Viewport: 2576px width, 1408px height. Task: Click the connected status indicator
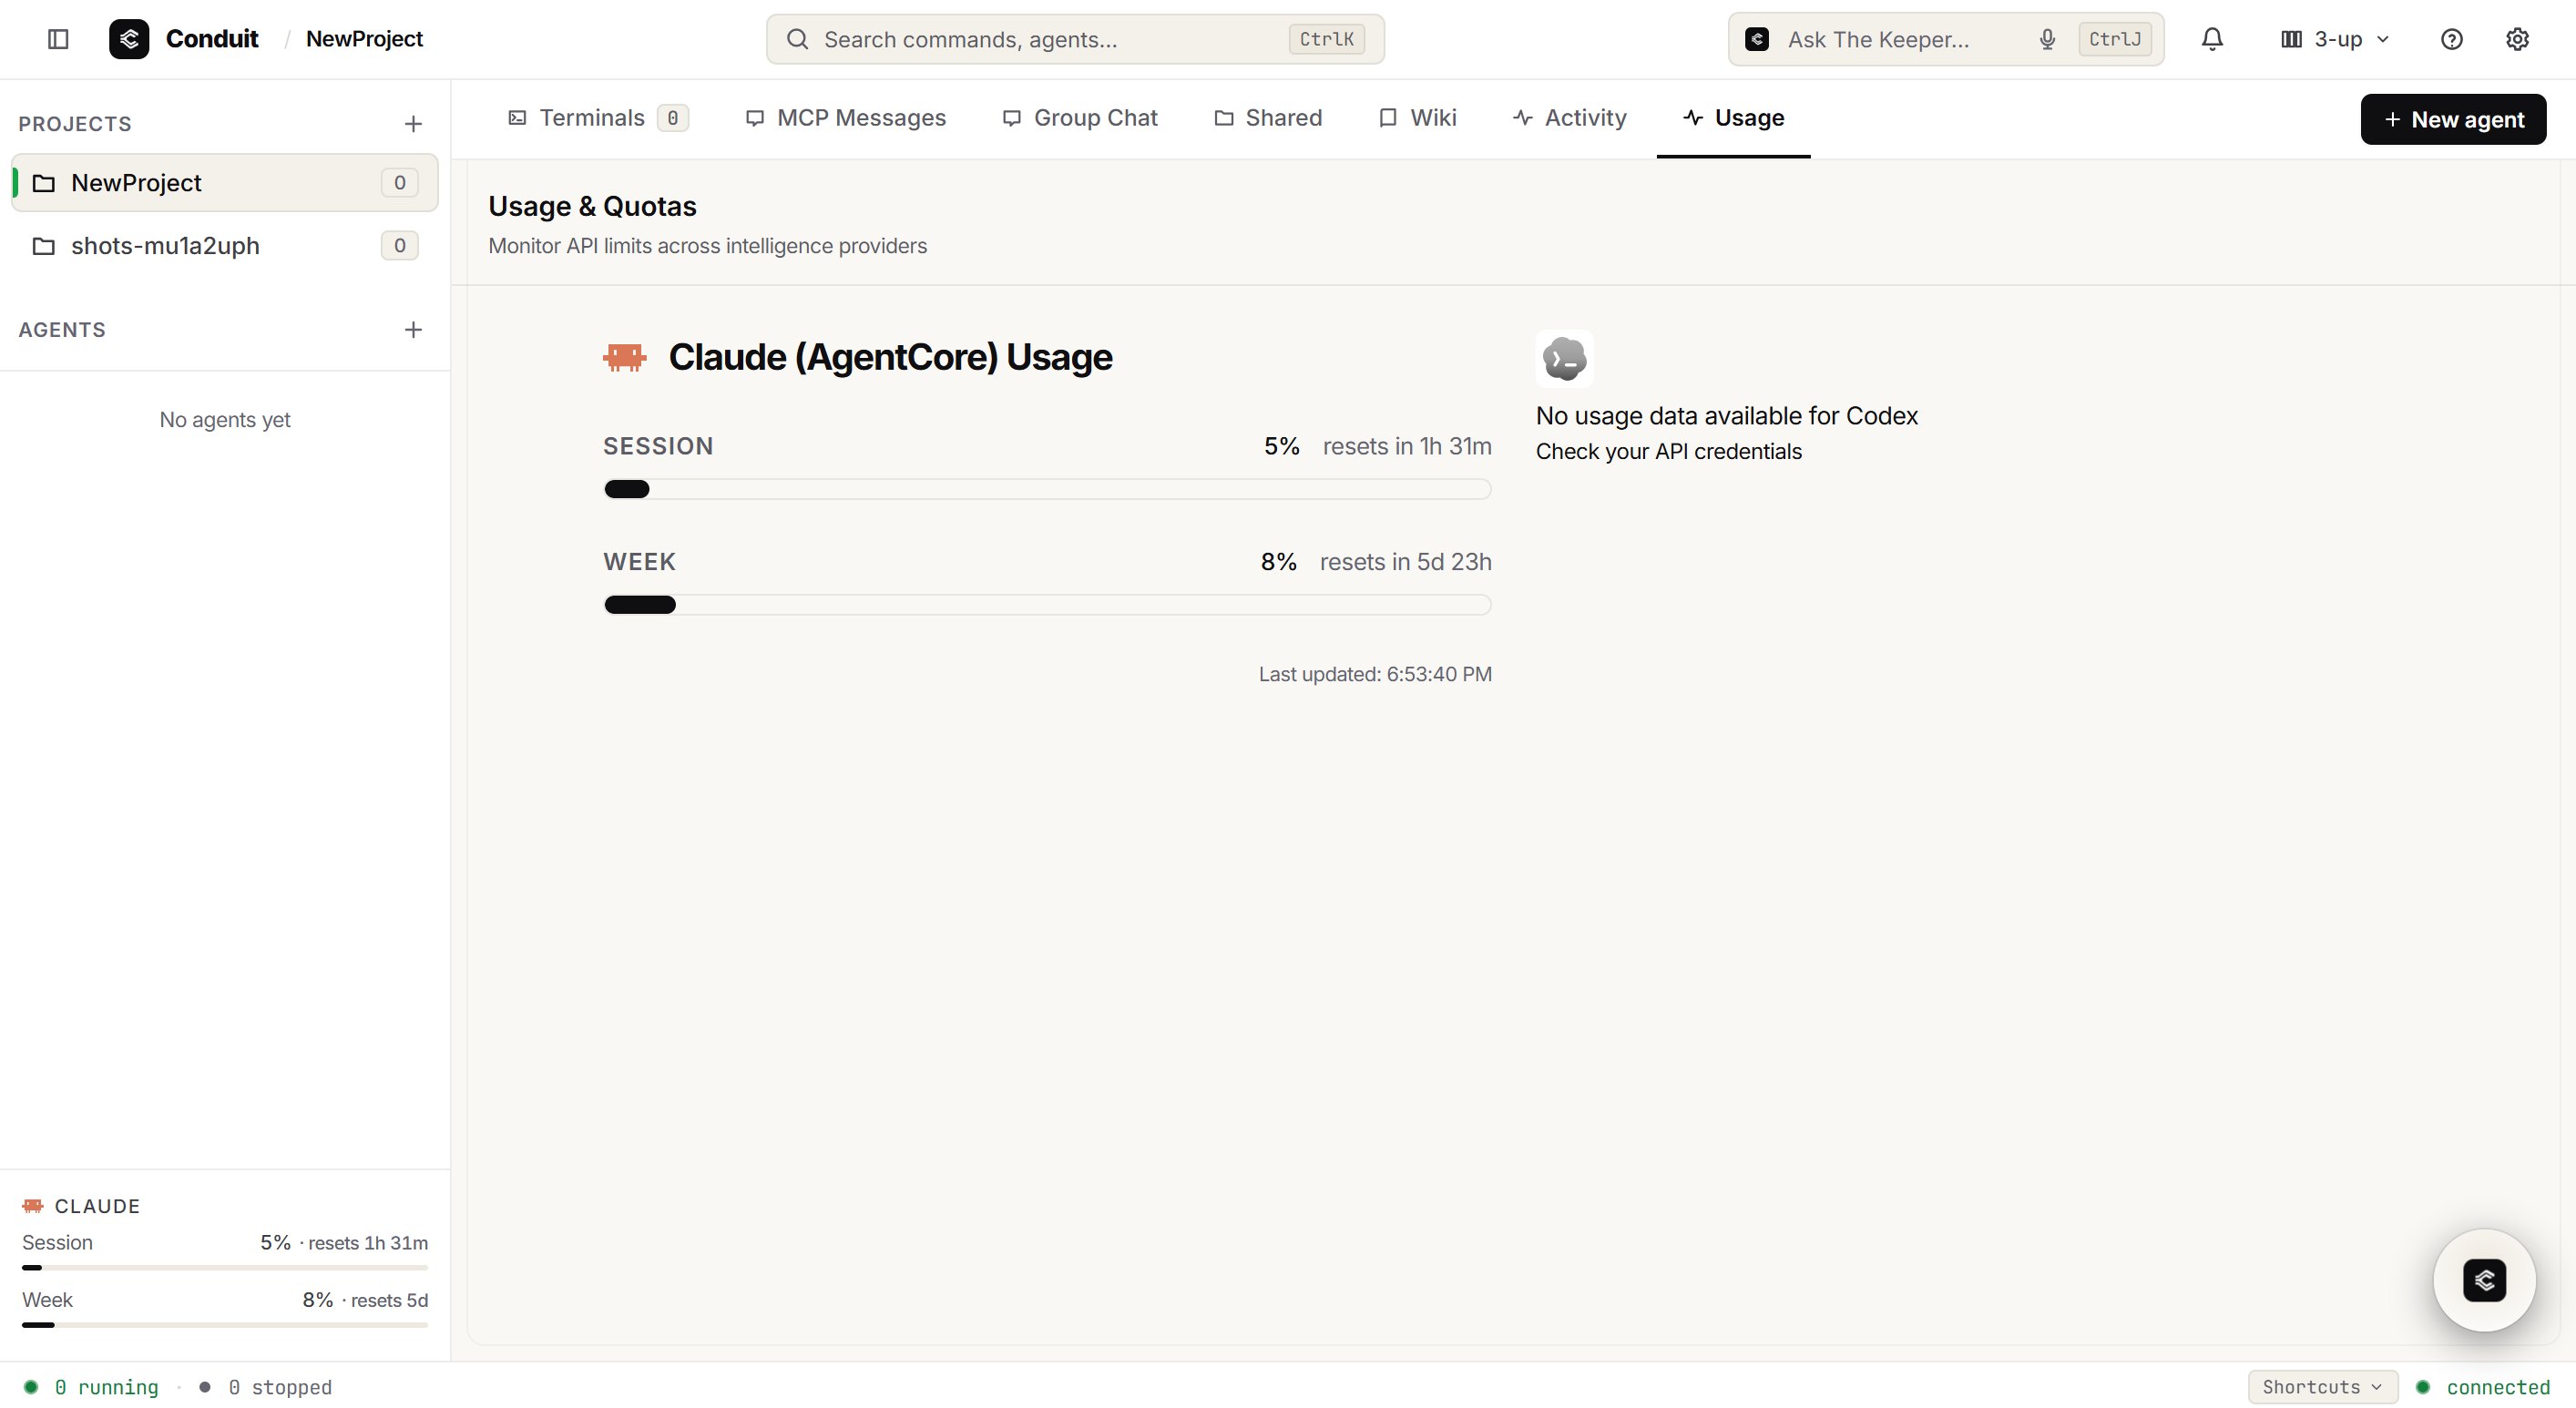pos(2484,1387)
